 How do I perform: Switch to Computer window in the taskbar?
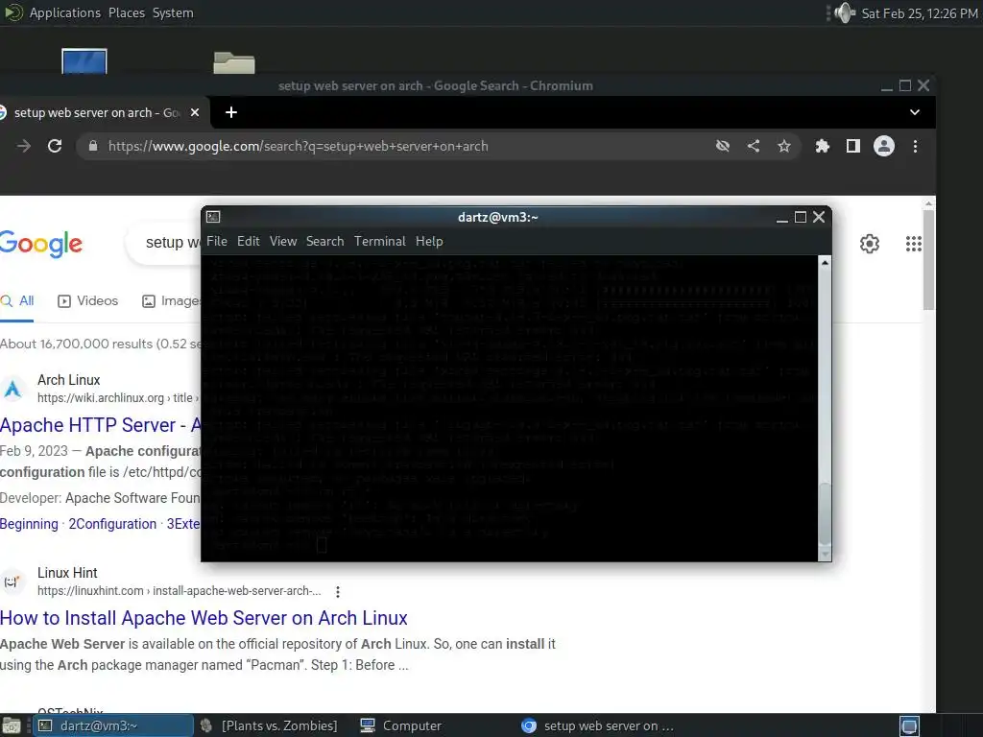[x=401, y=725]
